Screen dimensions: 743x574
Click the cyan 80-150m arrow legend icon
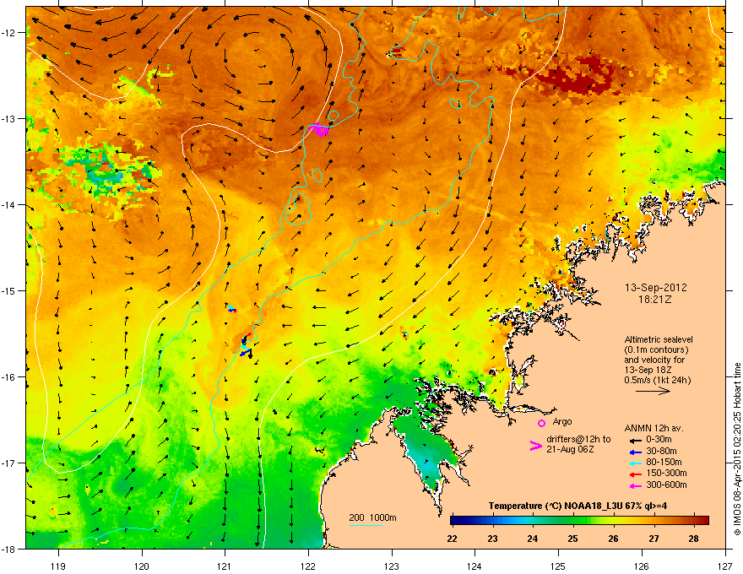[635, 463]
